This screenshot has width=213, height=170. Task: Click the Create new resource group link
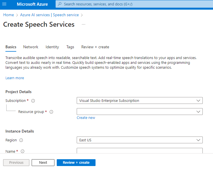coord(86,118)
